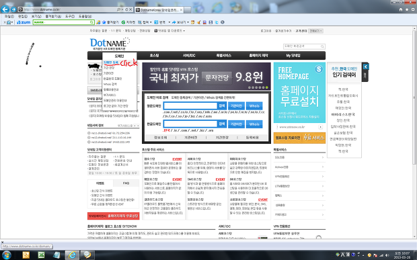This screenshot has width=417, height=260.
Task: Select Whois 검색 in the 도메인 dropdown
Action: pyautogui.click(x=110, y=84)
